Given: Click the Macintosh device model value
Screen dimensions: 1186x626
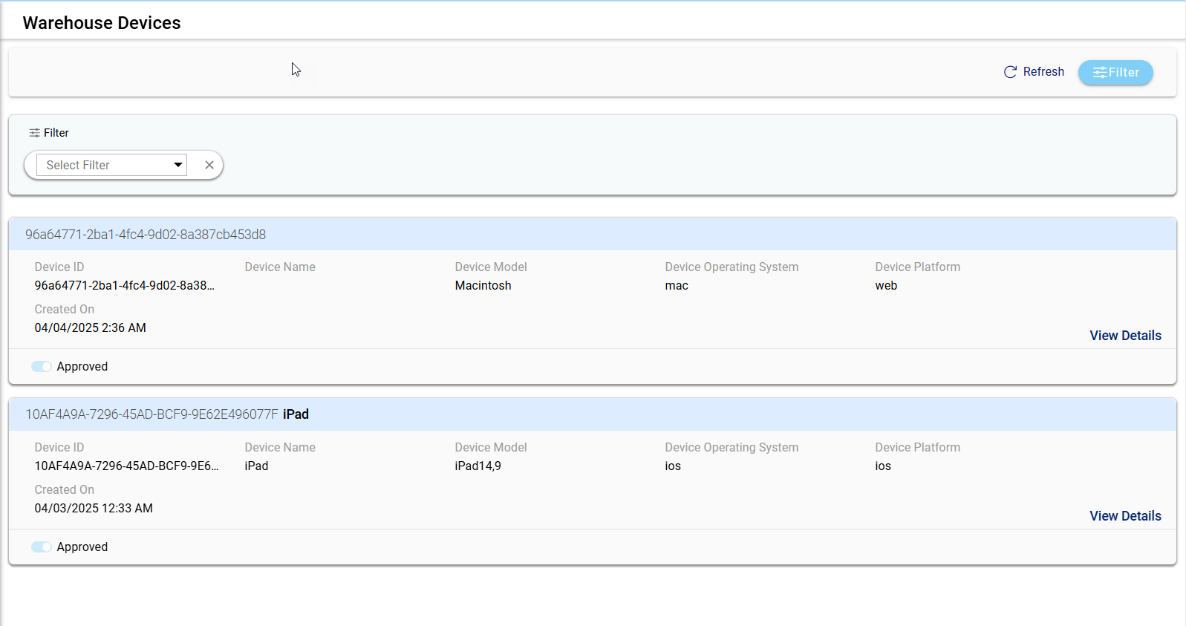Looking at the screenshot, I should point(483,286).
